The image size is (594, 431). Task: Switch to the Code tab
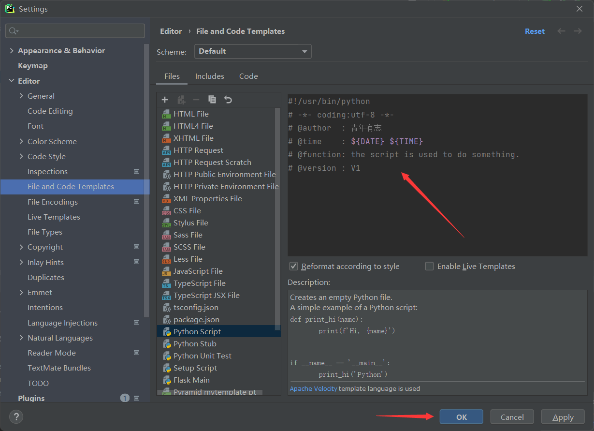click(x=248, y=76)
